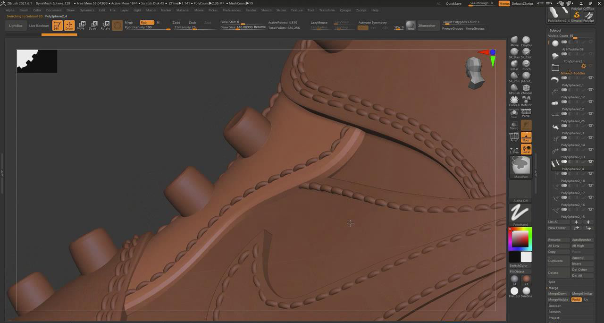Select the Rotate transform tool
The width and height of the screenshot is (604, 323).
tap(105, 25)
